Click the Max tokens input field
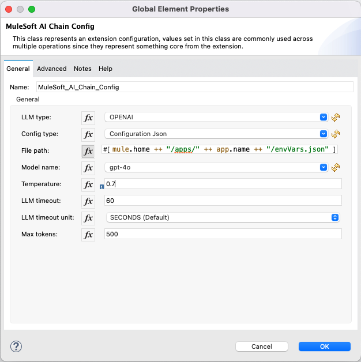 [223, 235]
